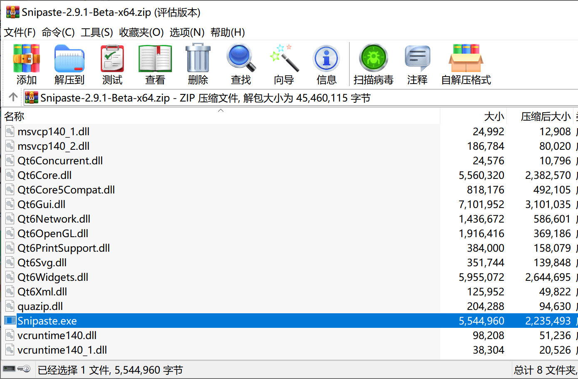Select the Snipaste.exe file row
Image resolution: width=578 pixels, height=379 pixels.
coord(47,321)
